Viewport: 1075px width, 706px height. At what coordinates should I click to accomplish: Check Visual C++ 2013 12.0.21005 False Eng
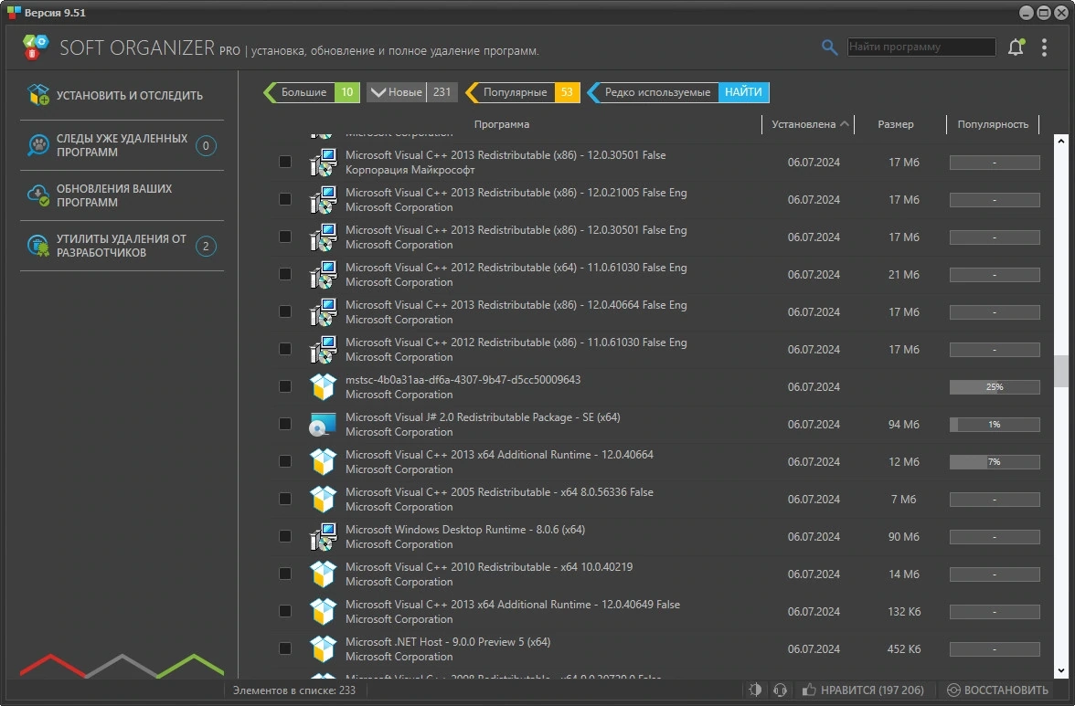tap(284, 199)
